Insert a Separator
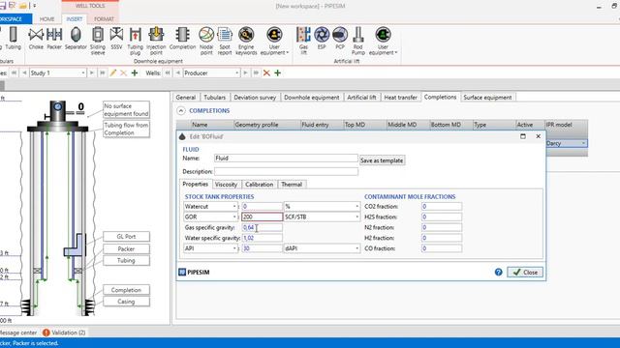The width and height of the screenshot is (620, 348). [x=76, y=39]
